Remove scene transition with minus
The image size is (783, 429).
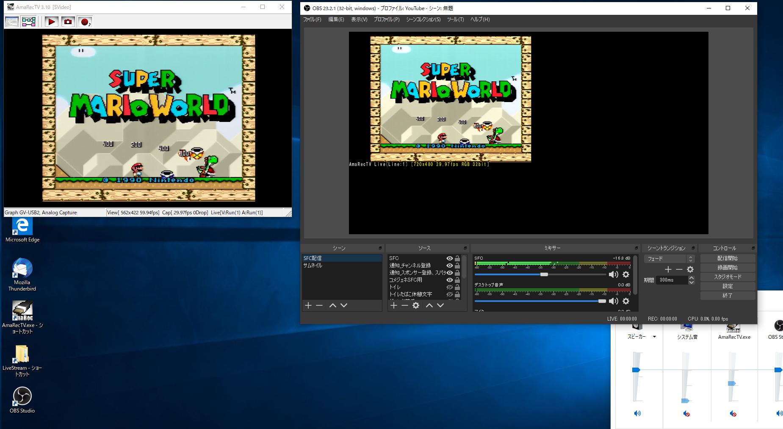[x=679, y=269]
